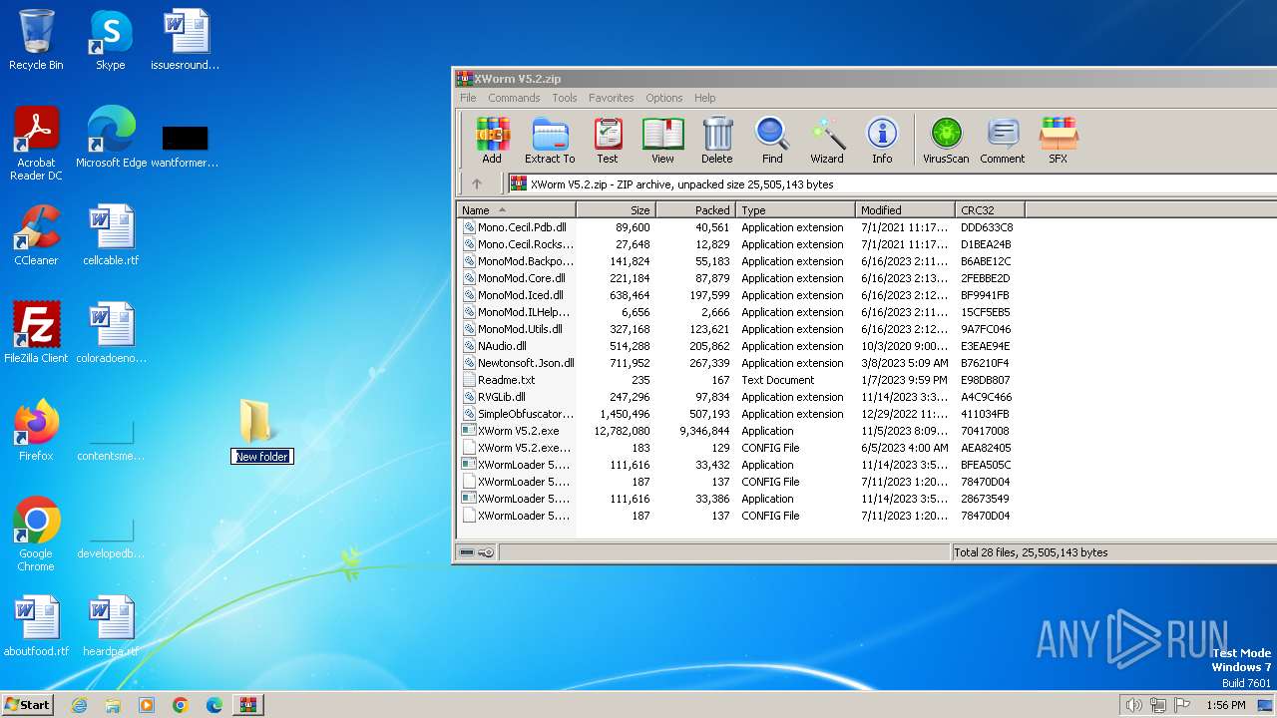Click the archive path address field

click(892, 183)
